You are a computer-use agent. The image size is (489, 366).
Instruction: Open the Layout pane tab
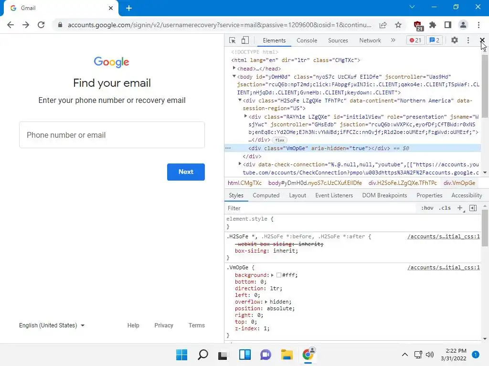(x=297, y=195)
